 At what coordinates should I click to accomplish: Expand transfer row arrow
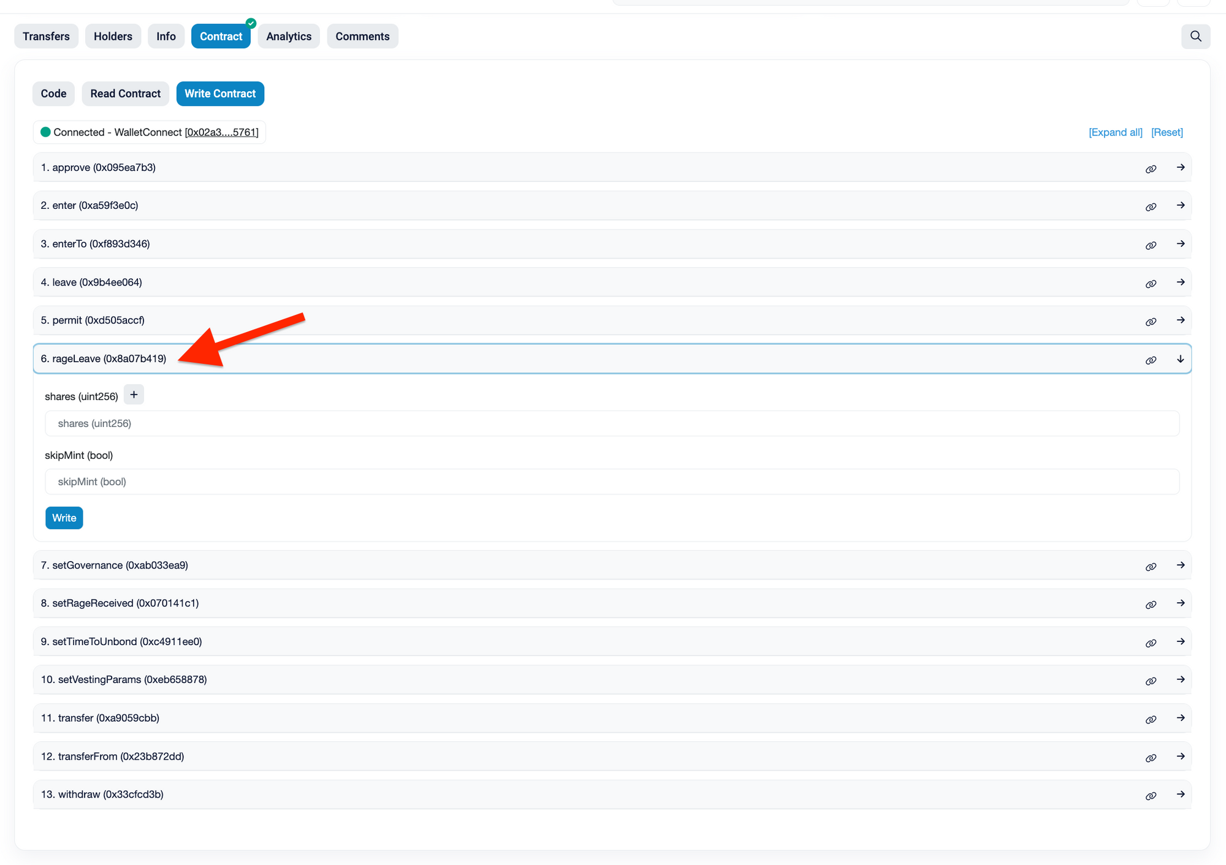[x=1180, y=717]
